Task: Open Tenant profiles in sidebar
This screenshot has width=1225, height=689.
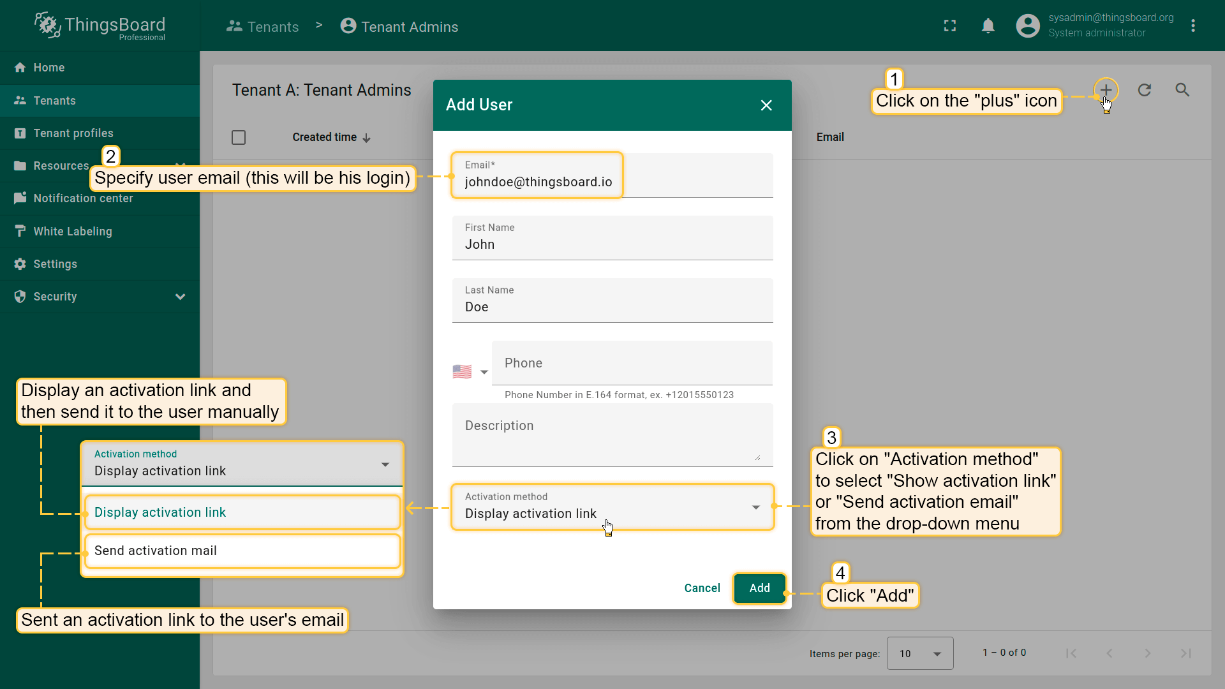Action: coord(73,133)
